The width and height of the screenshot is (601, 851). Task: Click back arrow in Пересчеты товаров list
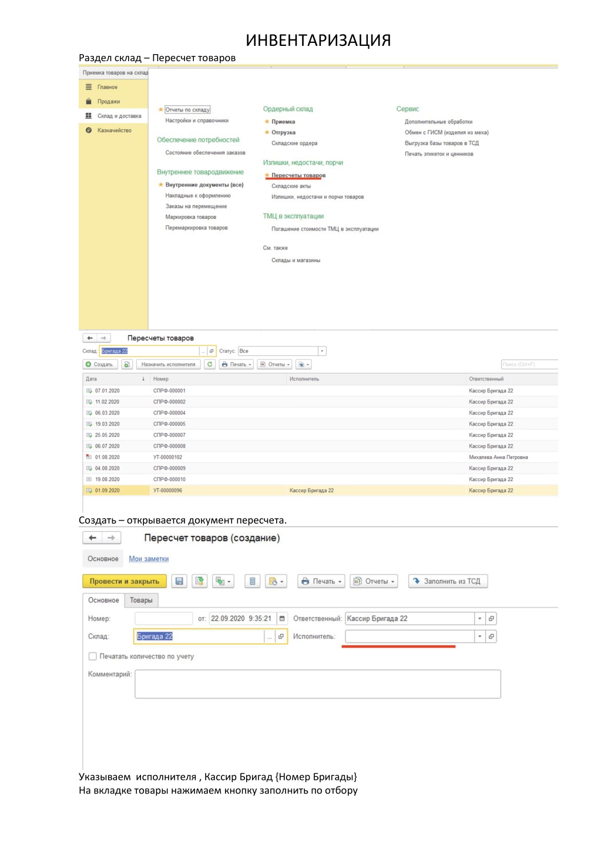(90, 338)
